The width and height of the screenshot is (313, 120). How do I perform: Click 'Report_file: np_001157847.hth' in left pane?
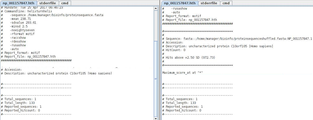pyautogui.click(x=30, y=57)
